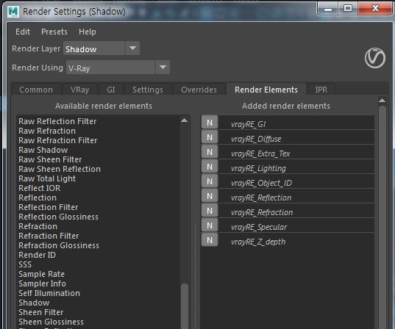Image resolution: width=395 pixels, height=329 pixels.
Task: Select the Render Elements tab
Action: pyautogui.click(x=266, y=90)
